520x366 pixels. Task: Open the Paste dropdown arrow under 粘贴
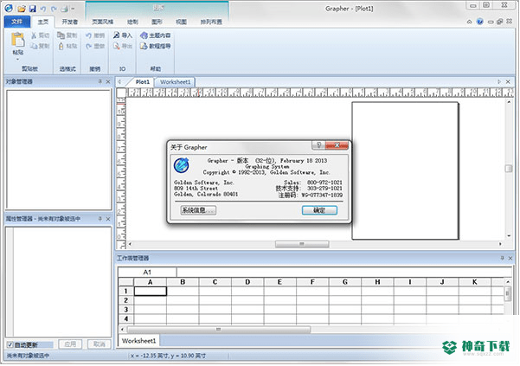(17, 60)
